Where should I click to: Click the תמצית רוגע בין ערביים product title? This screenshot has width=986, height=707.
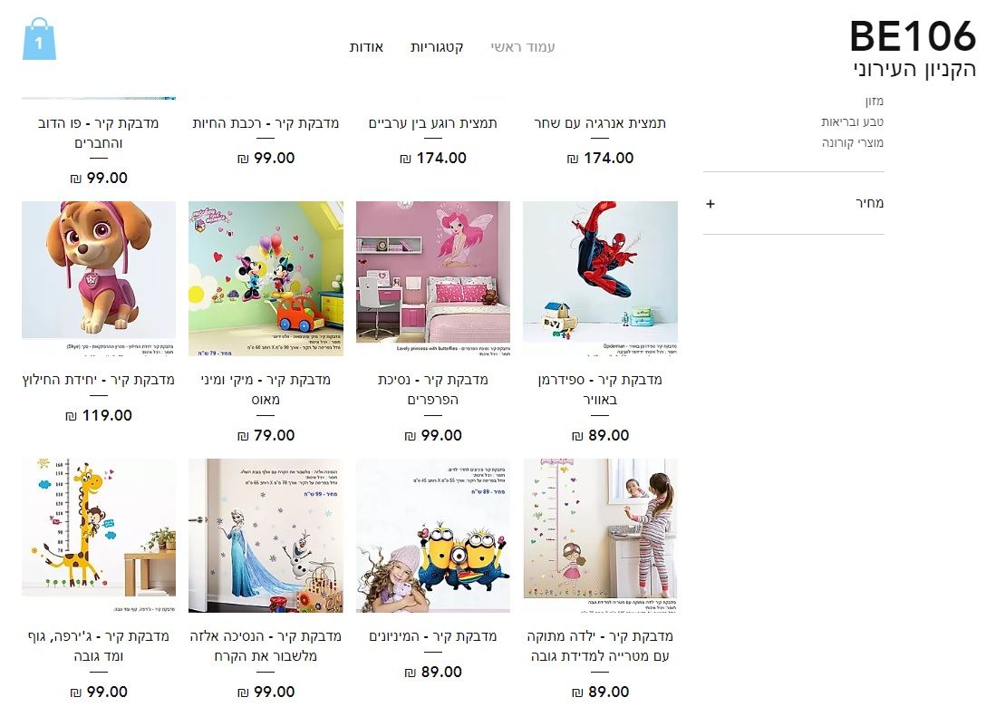pyautogui.click(x=433, y=123)
